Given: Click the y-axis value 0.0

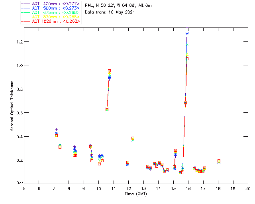Looking at the screenshot, I should 20,183.
